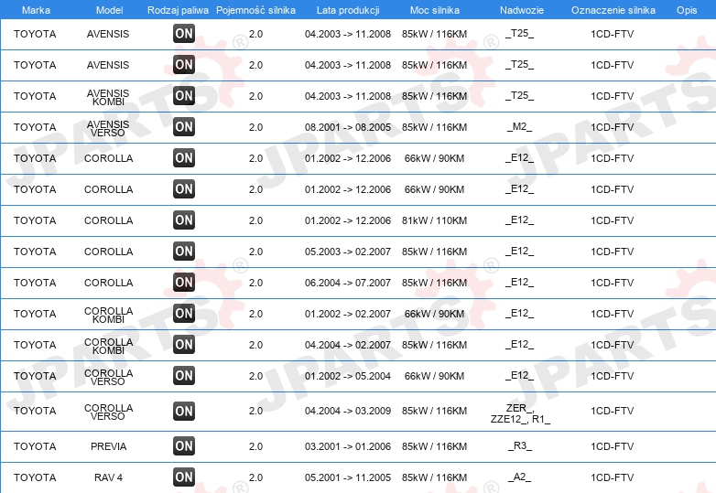716x493 pixels.
Task: Click the ON fuel icon in the AVENSIS KOMBI row
Action: 184,96
